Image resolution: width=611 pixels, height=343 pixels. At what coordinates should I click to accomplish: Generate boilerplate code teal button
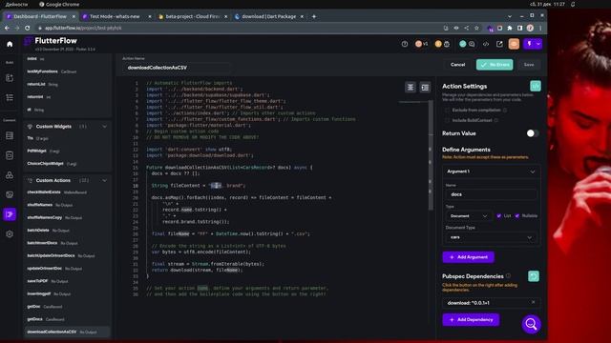(x=536, y=86)
